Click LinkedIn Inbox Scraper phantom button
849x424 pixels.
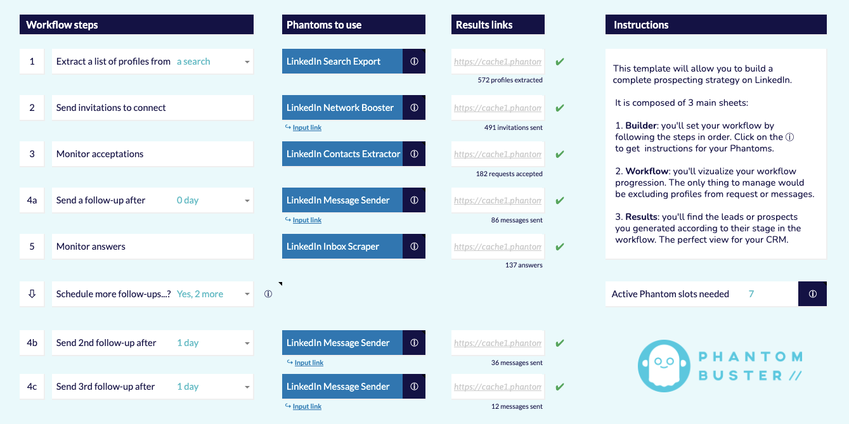342,247
